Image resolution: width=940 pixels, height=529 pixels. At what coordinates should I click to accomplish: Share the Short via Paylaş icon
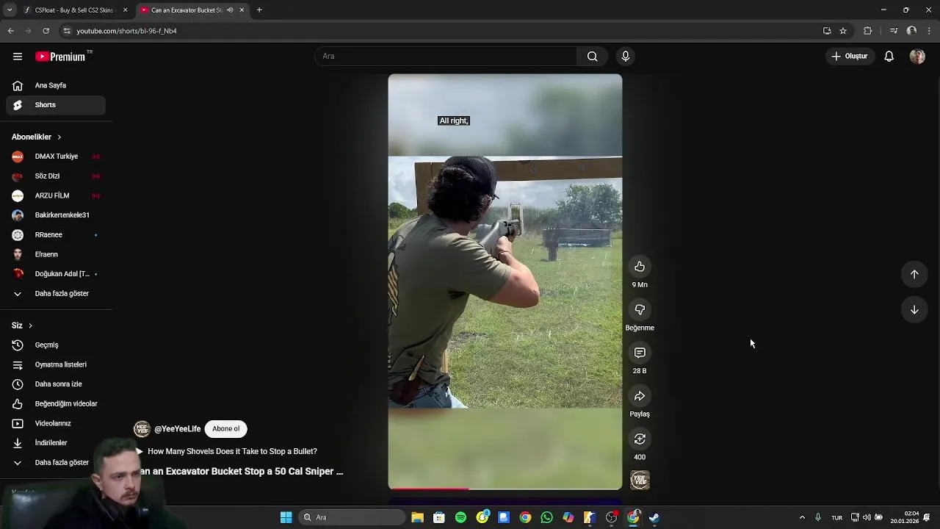point(640,396)
